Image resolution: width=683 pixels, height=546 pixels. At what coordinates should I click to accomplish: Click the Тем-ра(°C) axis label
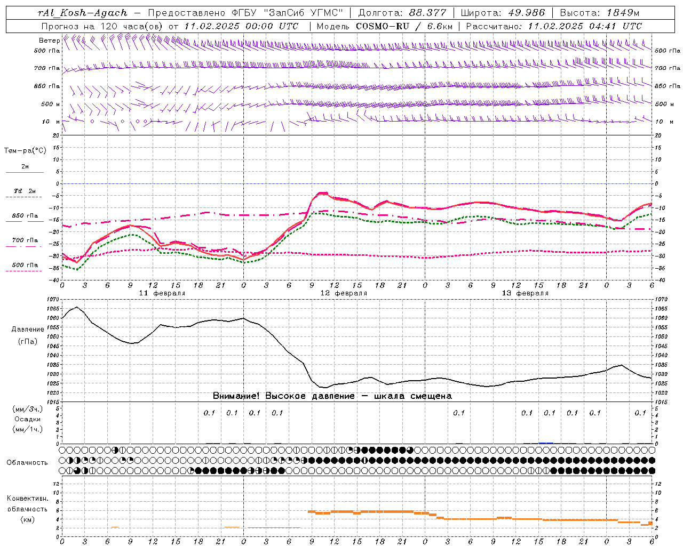tap(25, 150)
